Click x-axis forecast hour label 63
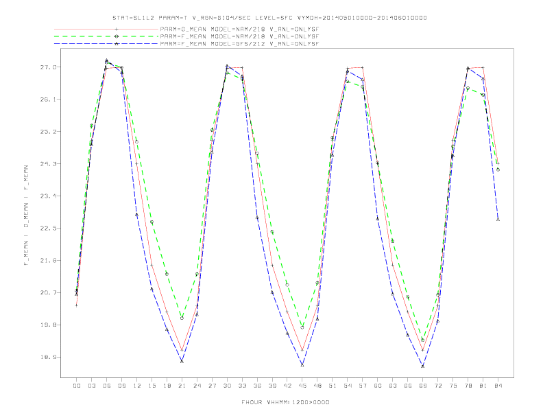The image size is (543, 420). coord(393,386)
